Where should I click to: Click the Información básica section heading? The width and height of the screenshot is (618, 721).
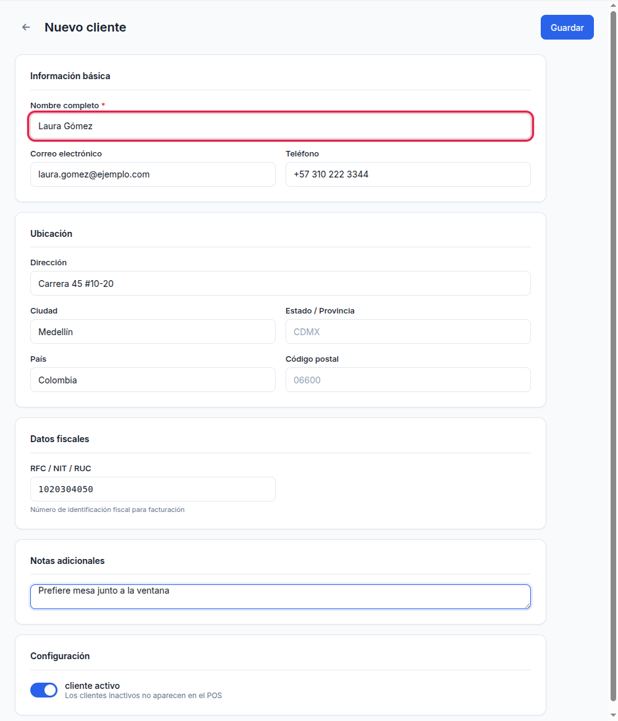(70, 76)
